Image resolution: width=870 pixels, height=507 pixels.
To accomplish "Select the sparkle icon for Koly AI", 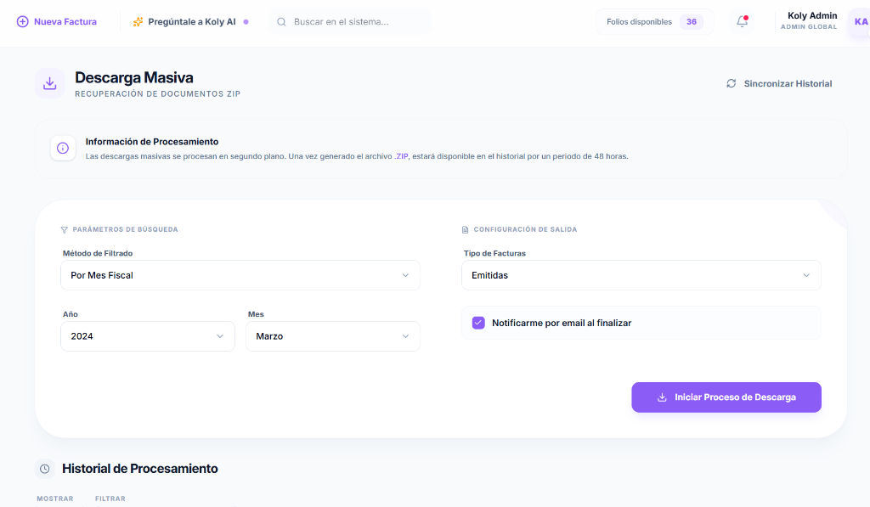I will click(136, 22).
